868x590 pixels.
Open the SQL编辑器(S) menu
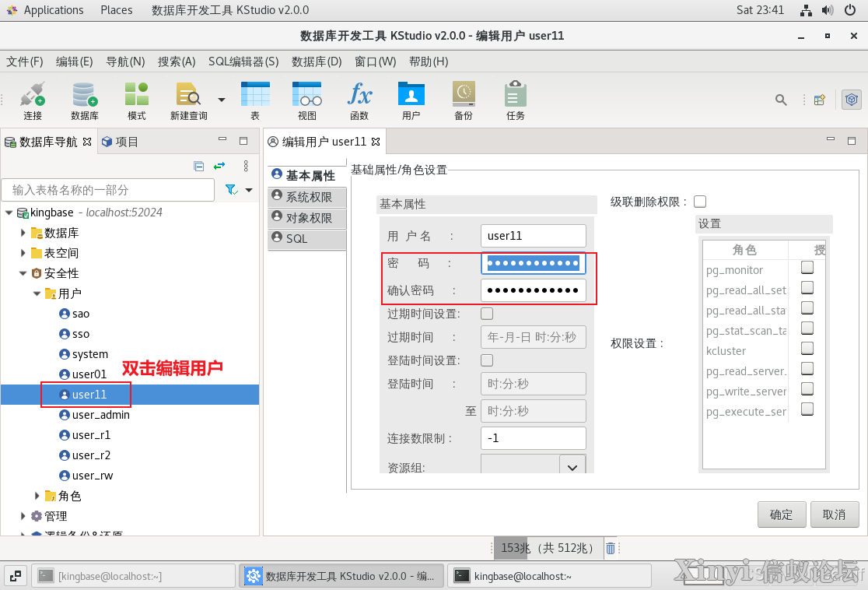(x=243, y=61)
